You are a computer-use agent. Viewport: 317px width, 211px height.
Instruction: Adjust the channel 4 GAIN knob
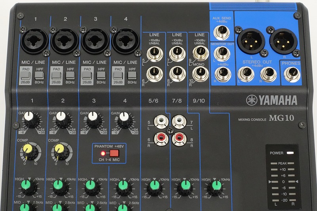tap(125, 120)
